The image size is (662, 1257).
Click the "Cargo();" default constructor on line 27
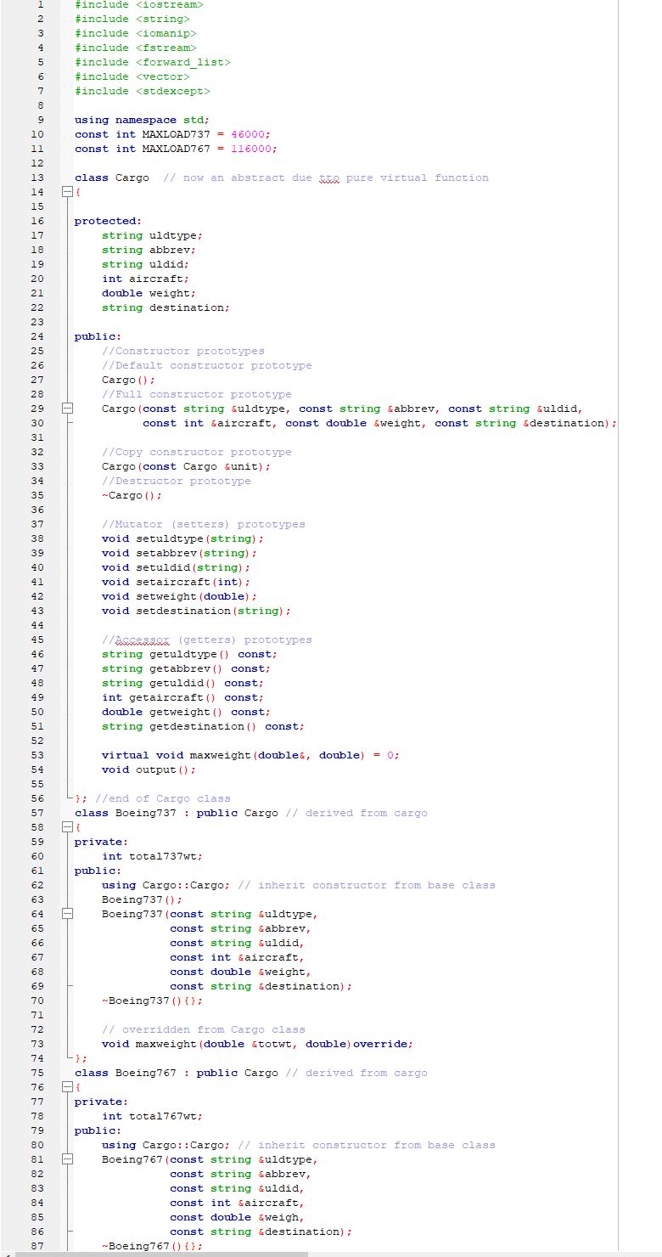pos(129,380)
